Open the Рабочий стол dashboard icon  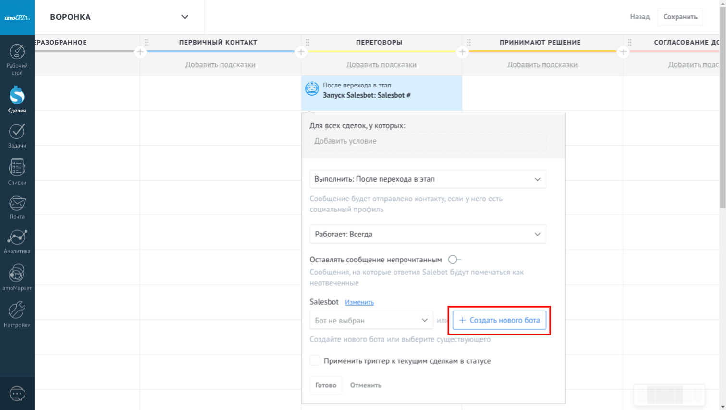click(17, 53)
